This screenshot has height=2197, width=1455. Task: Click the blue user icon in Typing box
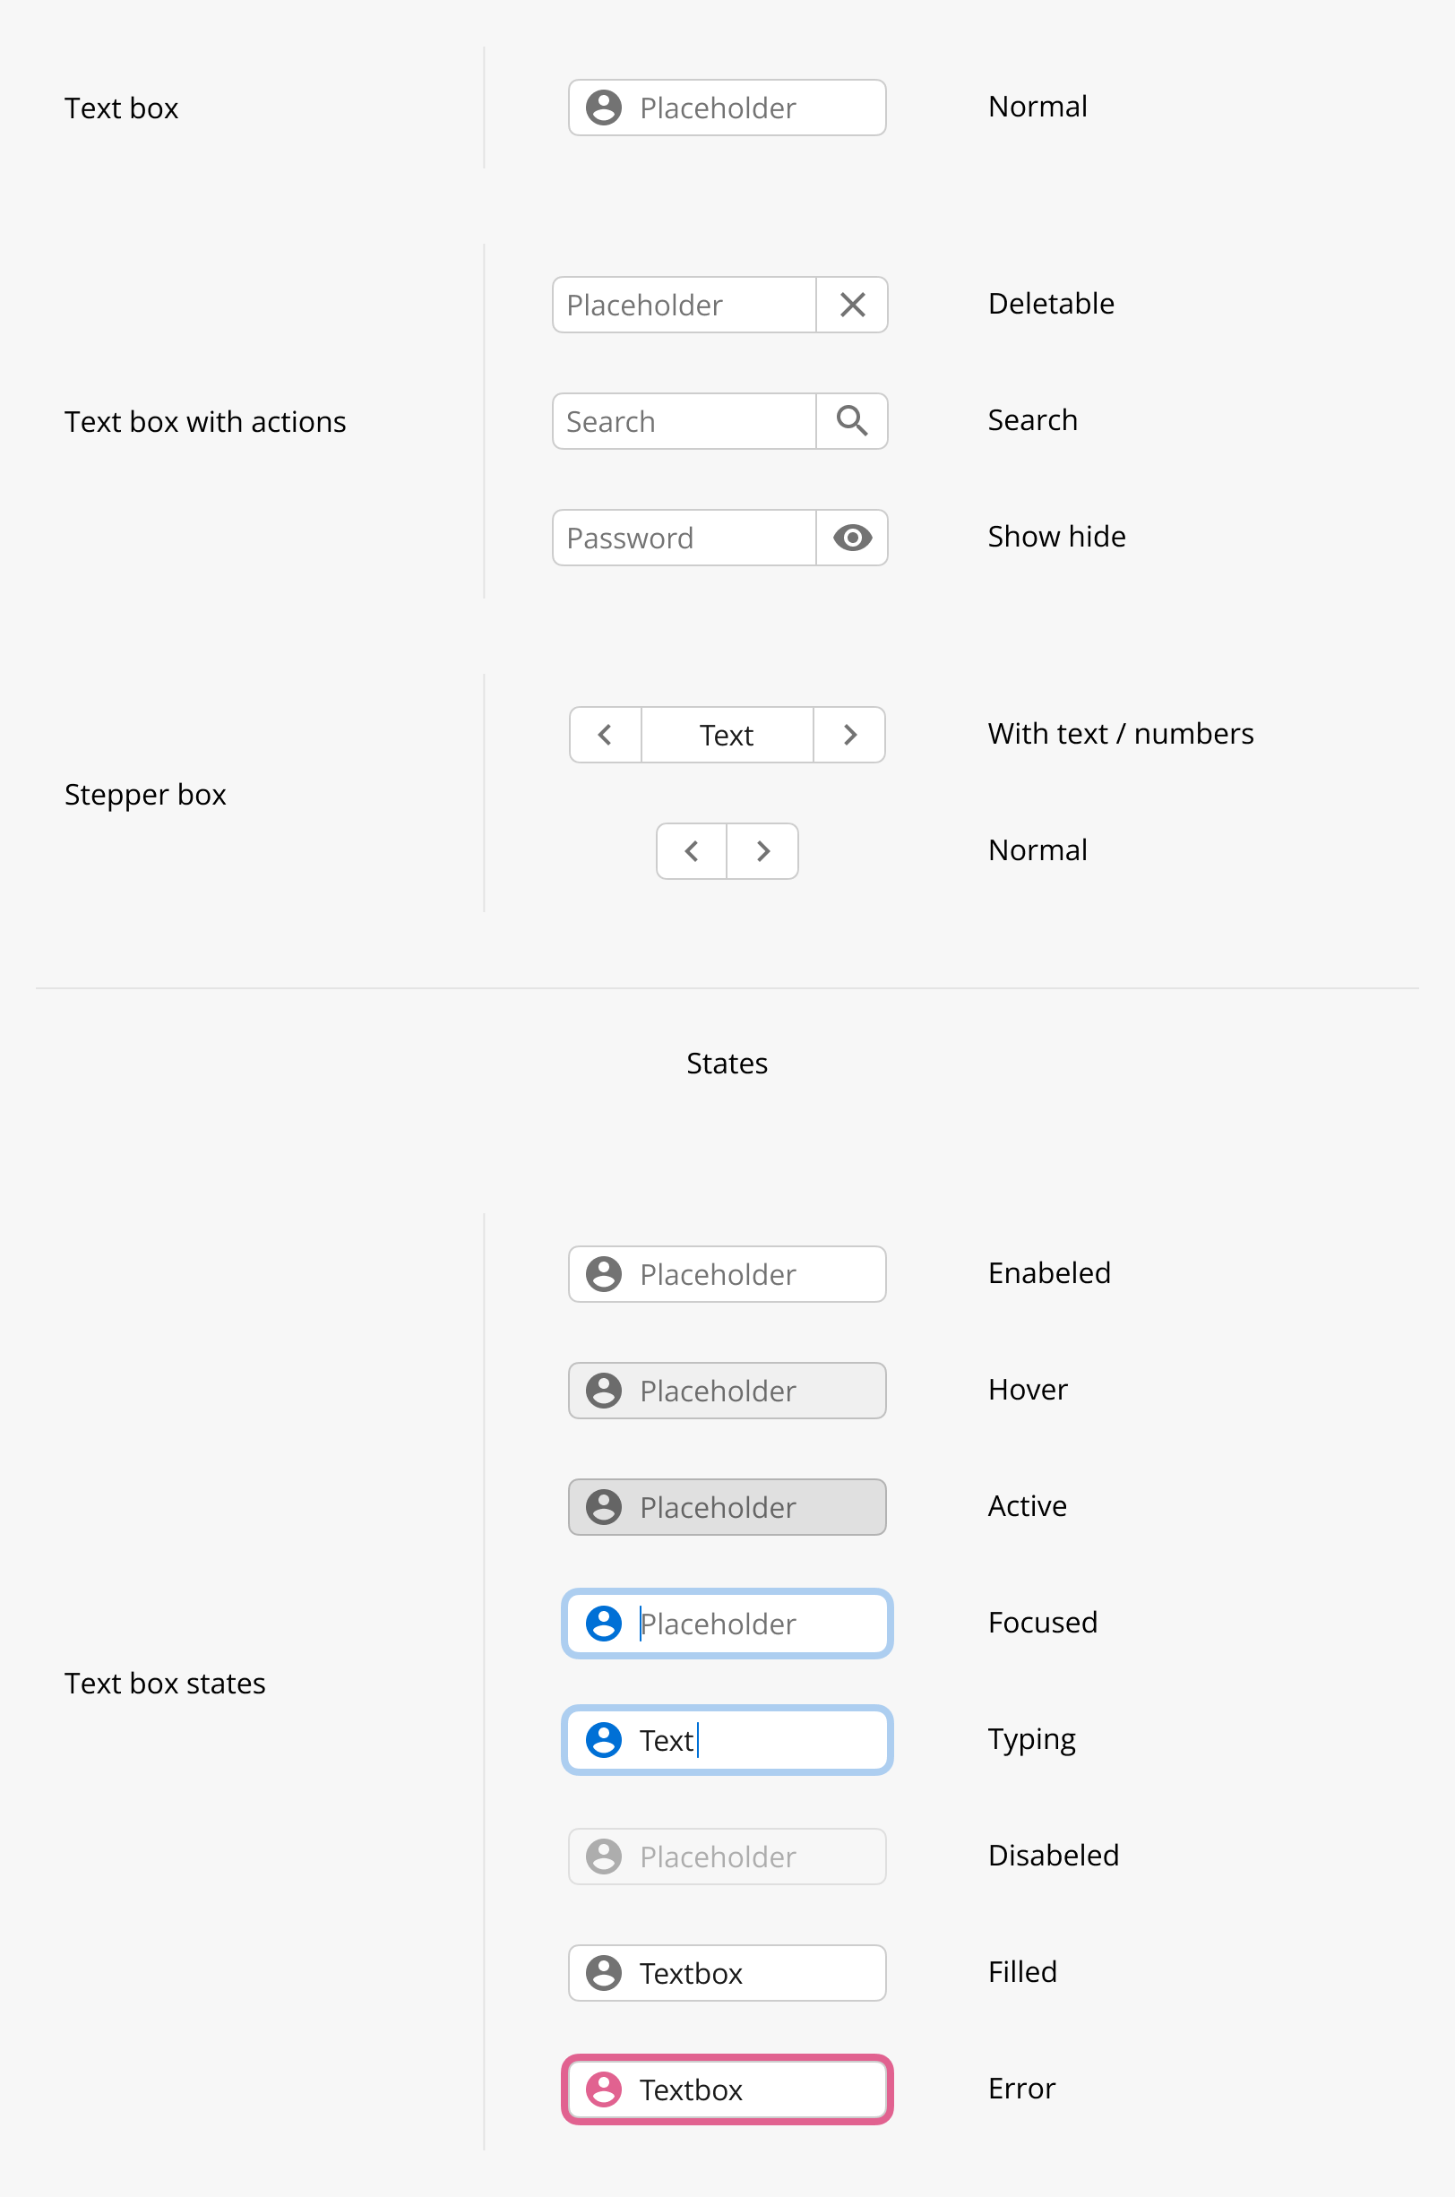coord(603,1741)
